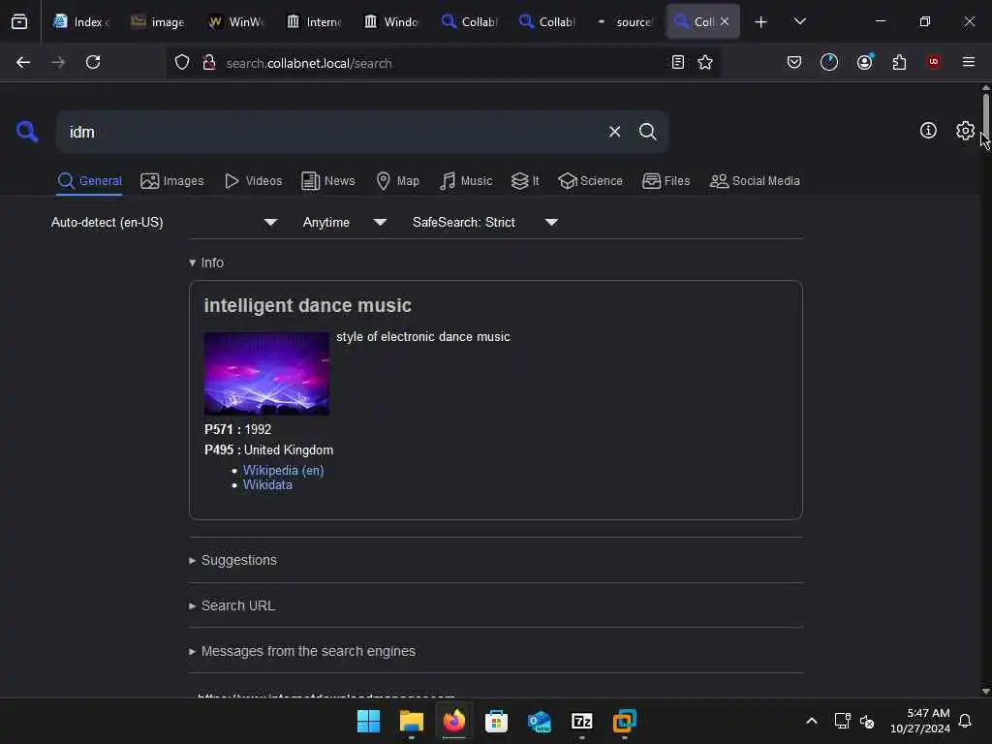Reload the current page
This screenshot has width=992, height=744.
coord(93,62)
